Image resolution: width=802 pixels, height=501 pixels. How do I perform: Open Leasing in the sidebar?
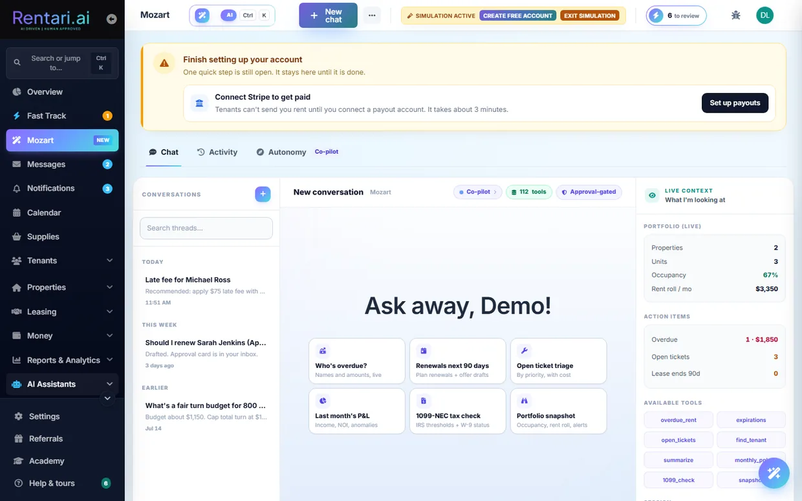[62, 312]
